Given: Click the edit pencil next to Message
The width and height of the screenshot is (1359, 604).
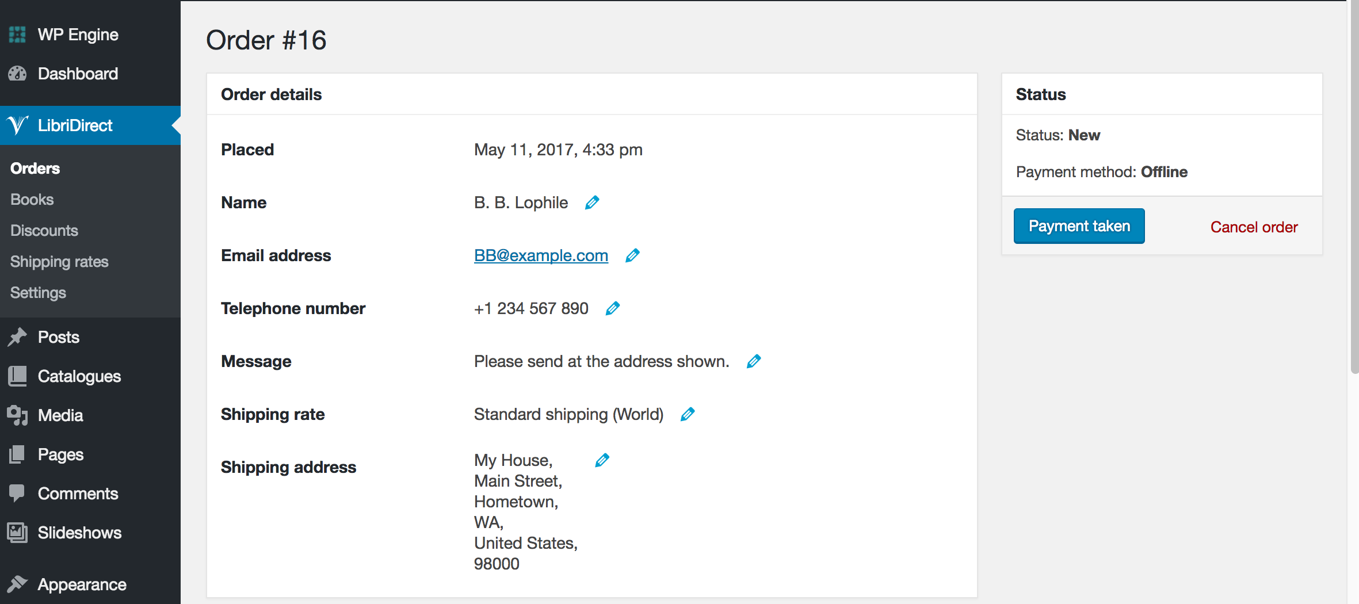Looking at the screenshot, I should click(x=754, y=361).
